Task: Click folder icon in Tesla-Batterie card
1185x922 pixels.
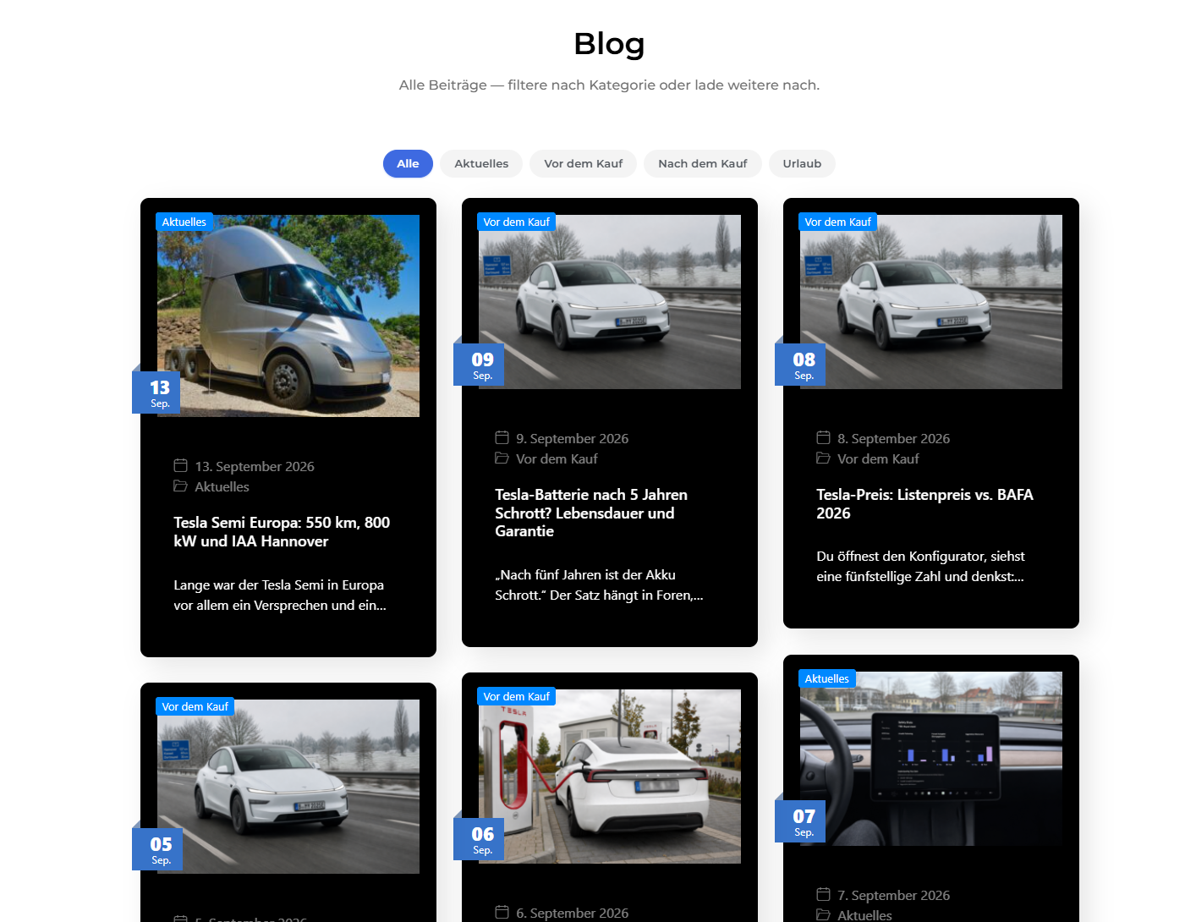Action: [x=502, y=458]
